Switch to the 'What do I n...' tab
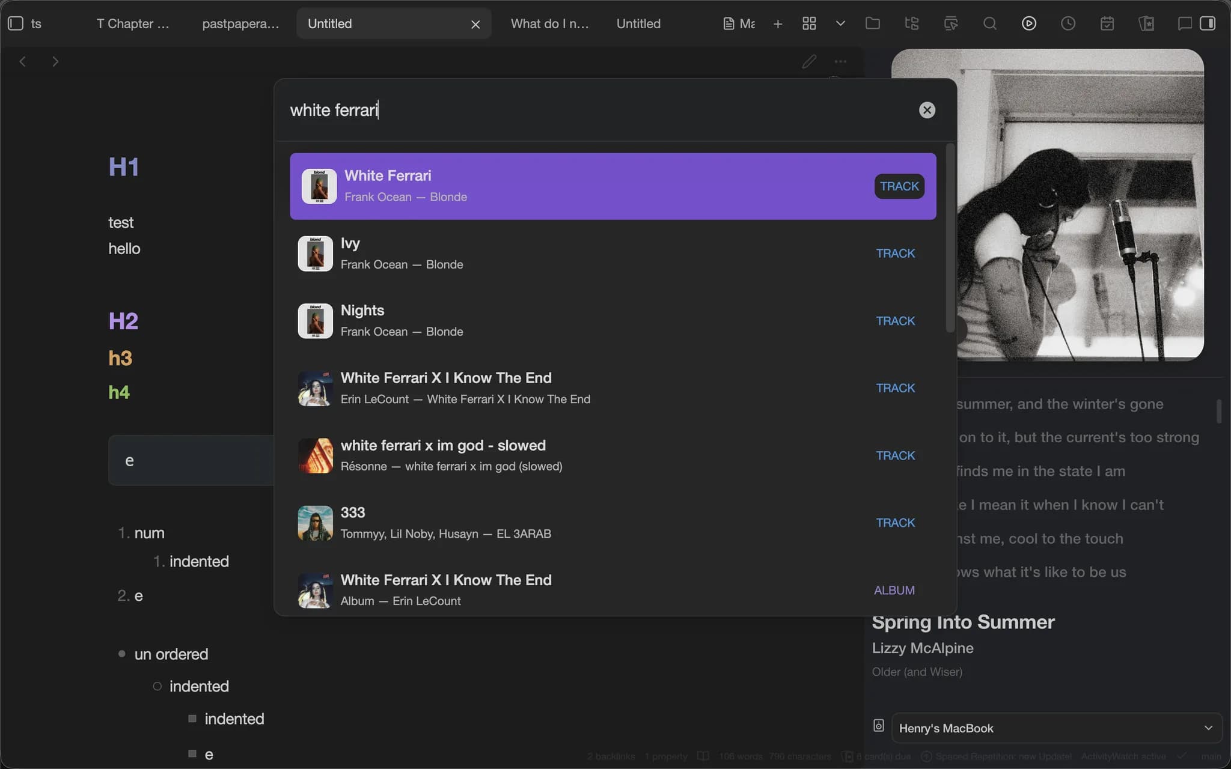This screenshot has height=769, width=1231. [549, 23]
